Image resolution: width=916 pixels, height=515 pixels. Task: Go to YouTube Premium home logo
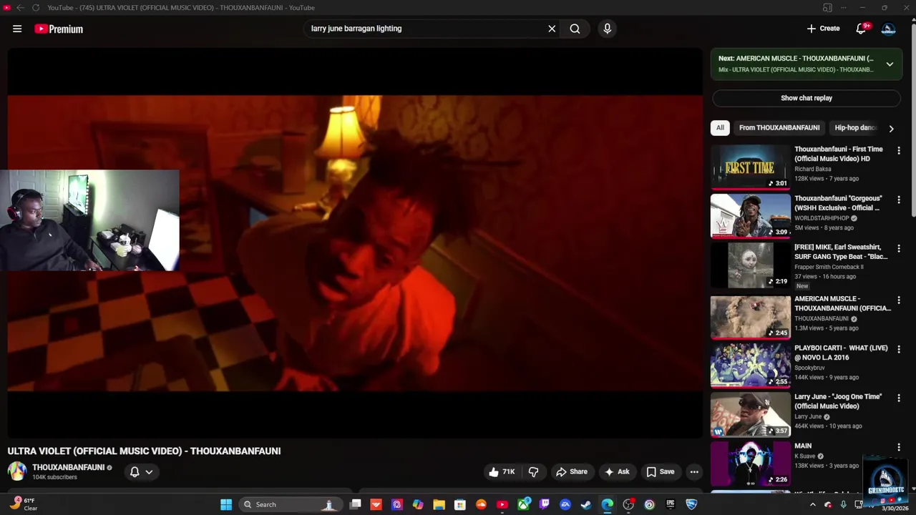pyautogui.click(x=59, y=29)
